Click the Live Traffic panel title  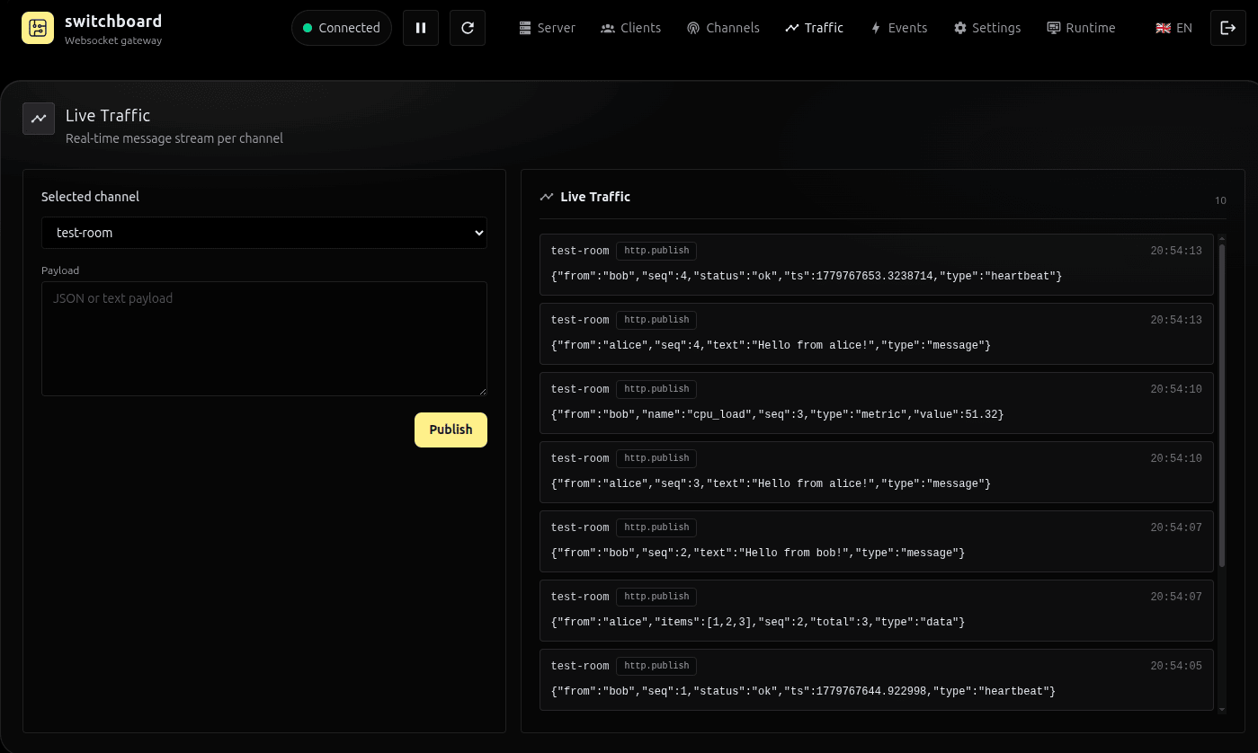click(x=595, y=197)
